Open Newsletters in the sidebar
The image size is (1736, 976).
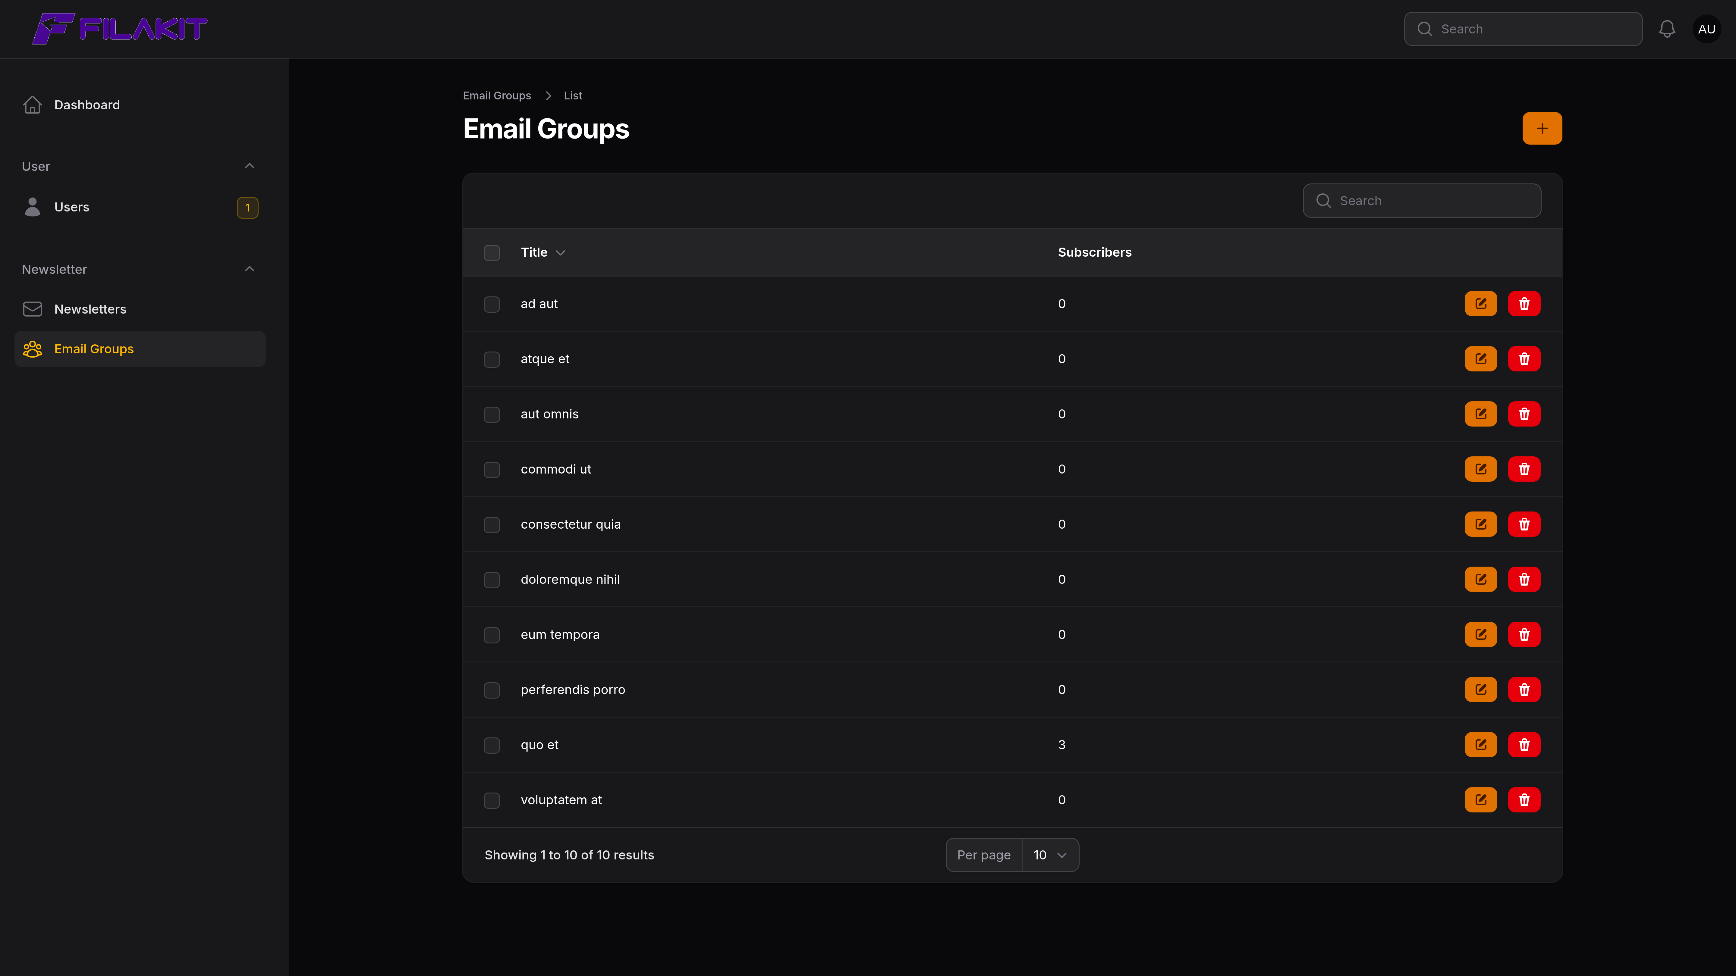(x=140, y=309)
